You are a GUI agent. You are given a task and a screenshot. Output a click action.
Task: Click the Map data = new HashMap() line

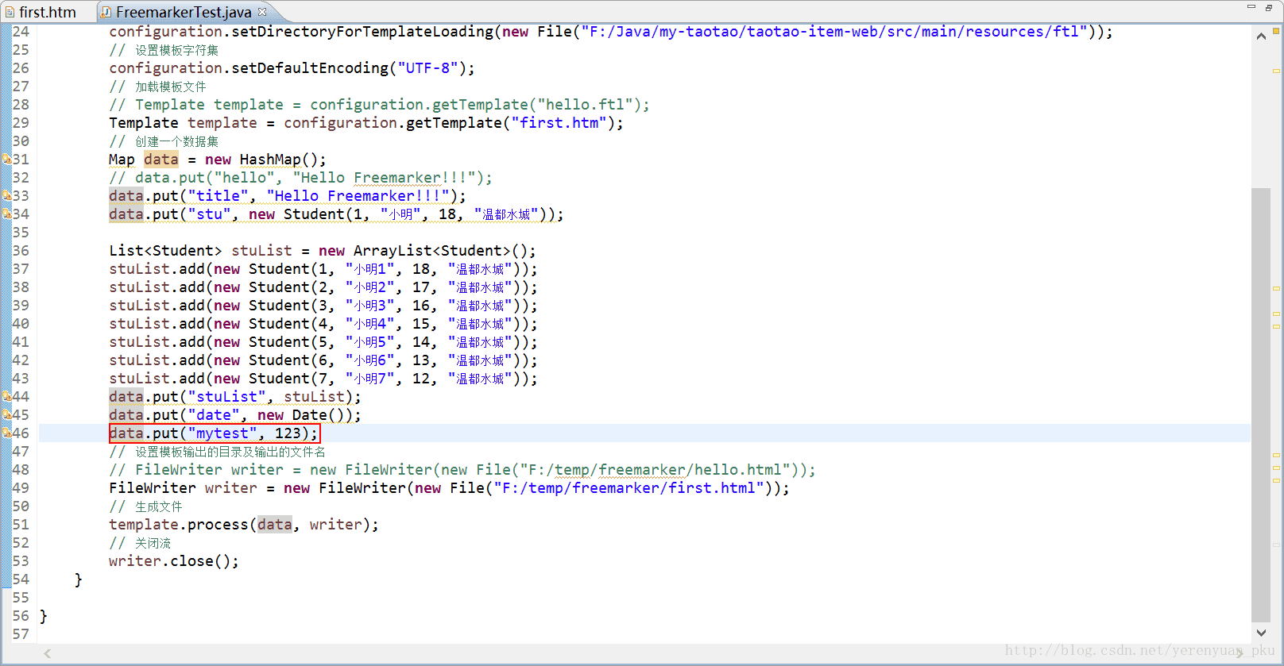click(217, 160)
